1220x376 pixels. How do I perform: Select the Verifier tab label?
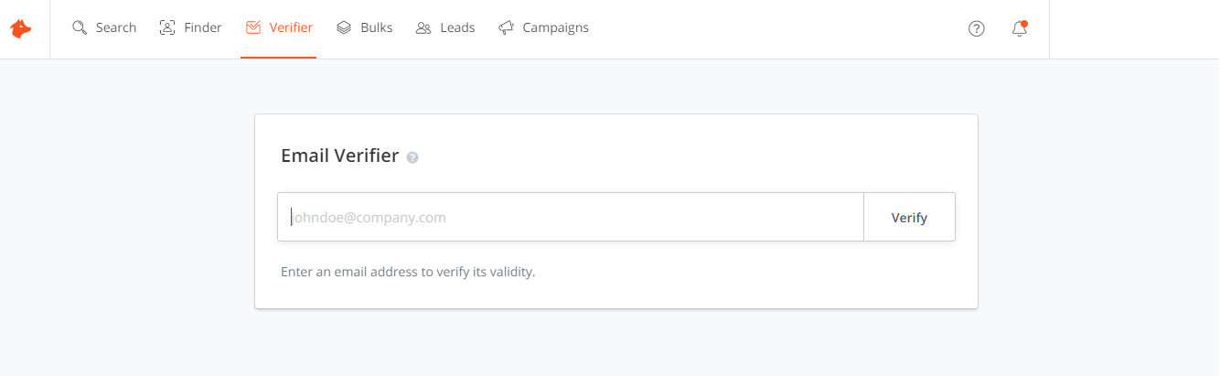tap(291, 27)
